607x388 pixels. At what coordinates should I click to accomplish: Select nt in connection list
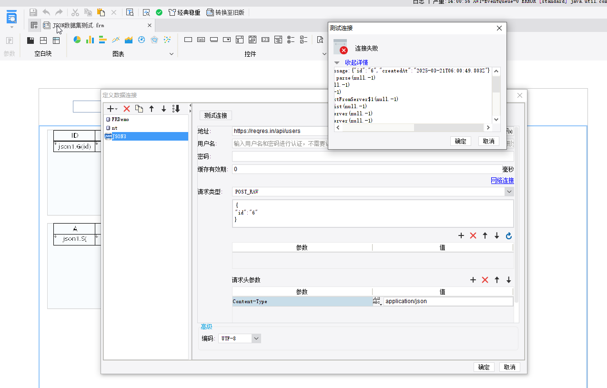[x=146, y=128]
